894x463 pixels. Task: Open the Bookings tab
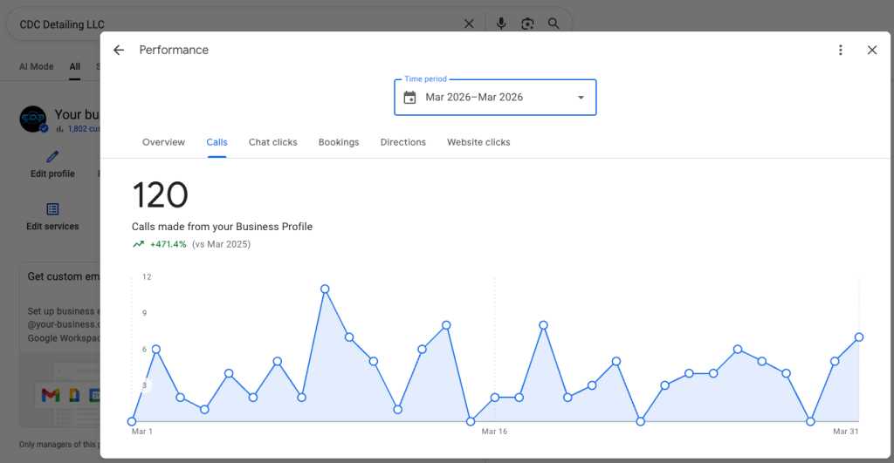pos(339,142)
